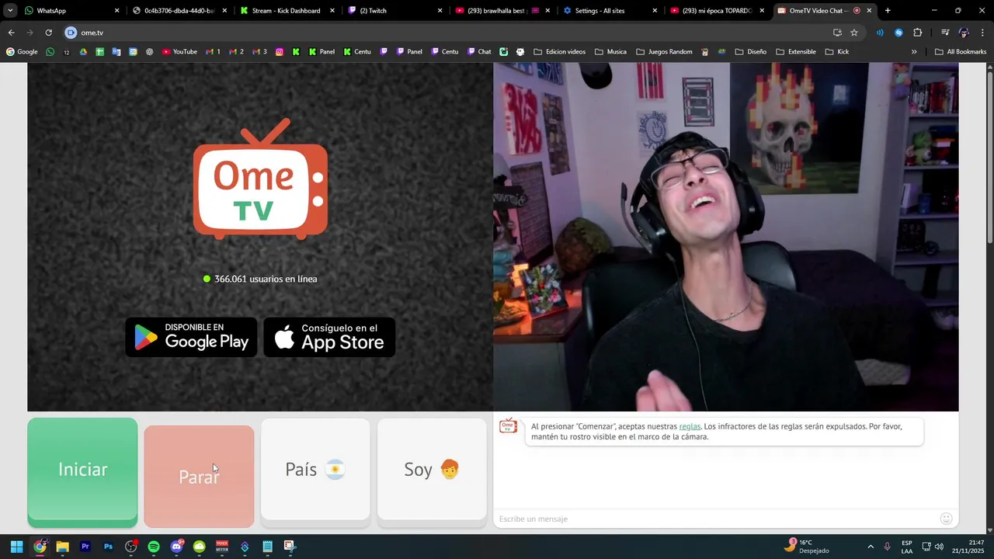The height and width of the screenshot is (559, 994).
Task: Open File Explorer from the taskbar
Action: tap(62, 547)
